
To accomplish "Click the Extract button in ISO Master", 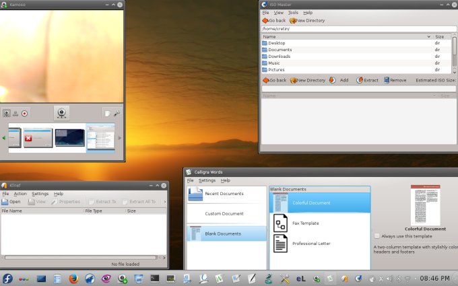I will click(367, 80).
